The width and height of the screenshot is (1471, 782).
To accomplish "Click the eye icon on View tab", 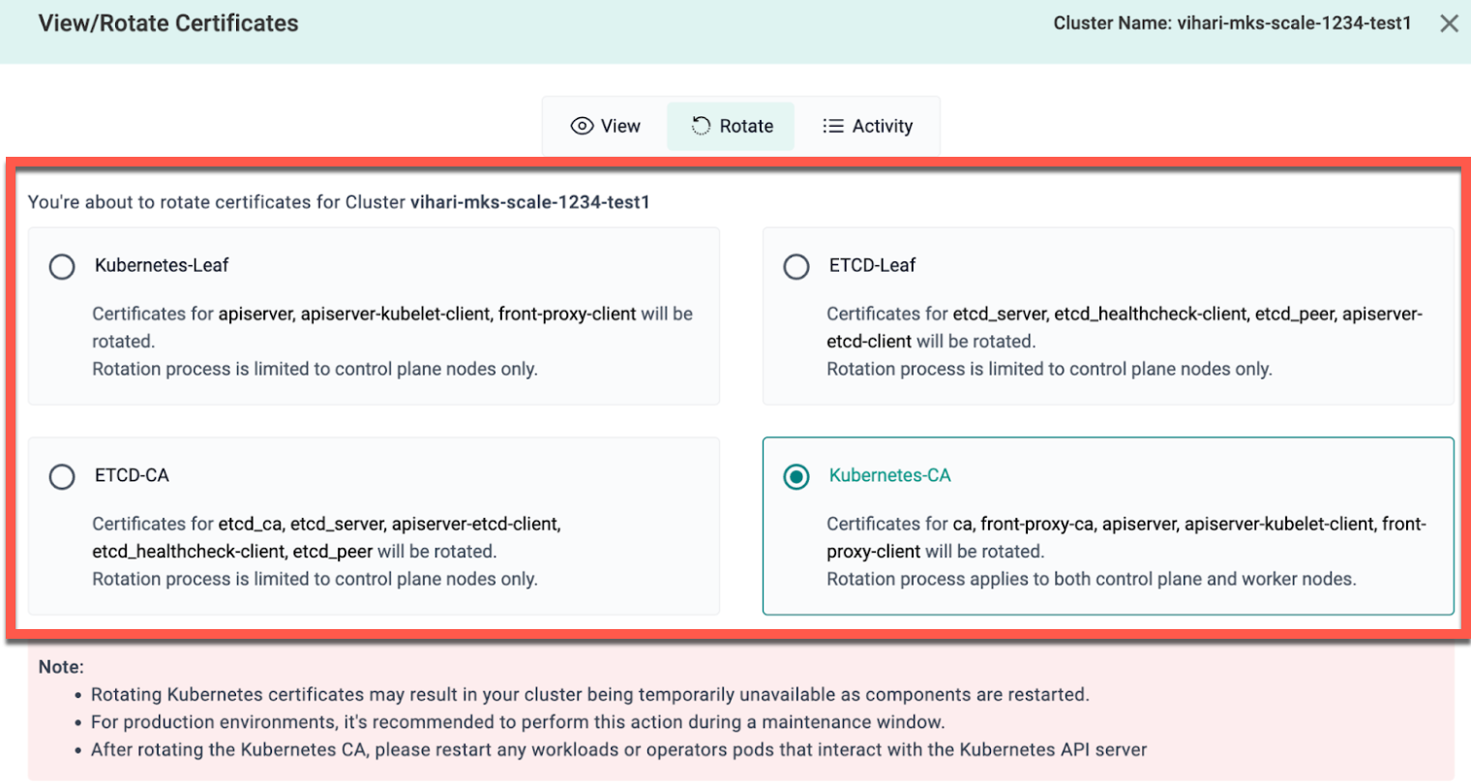I will click(x=582, y=126).
